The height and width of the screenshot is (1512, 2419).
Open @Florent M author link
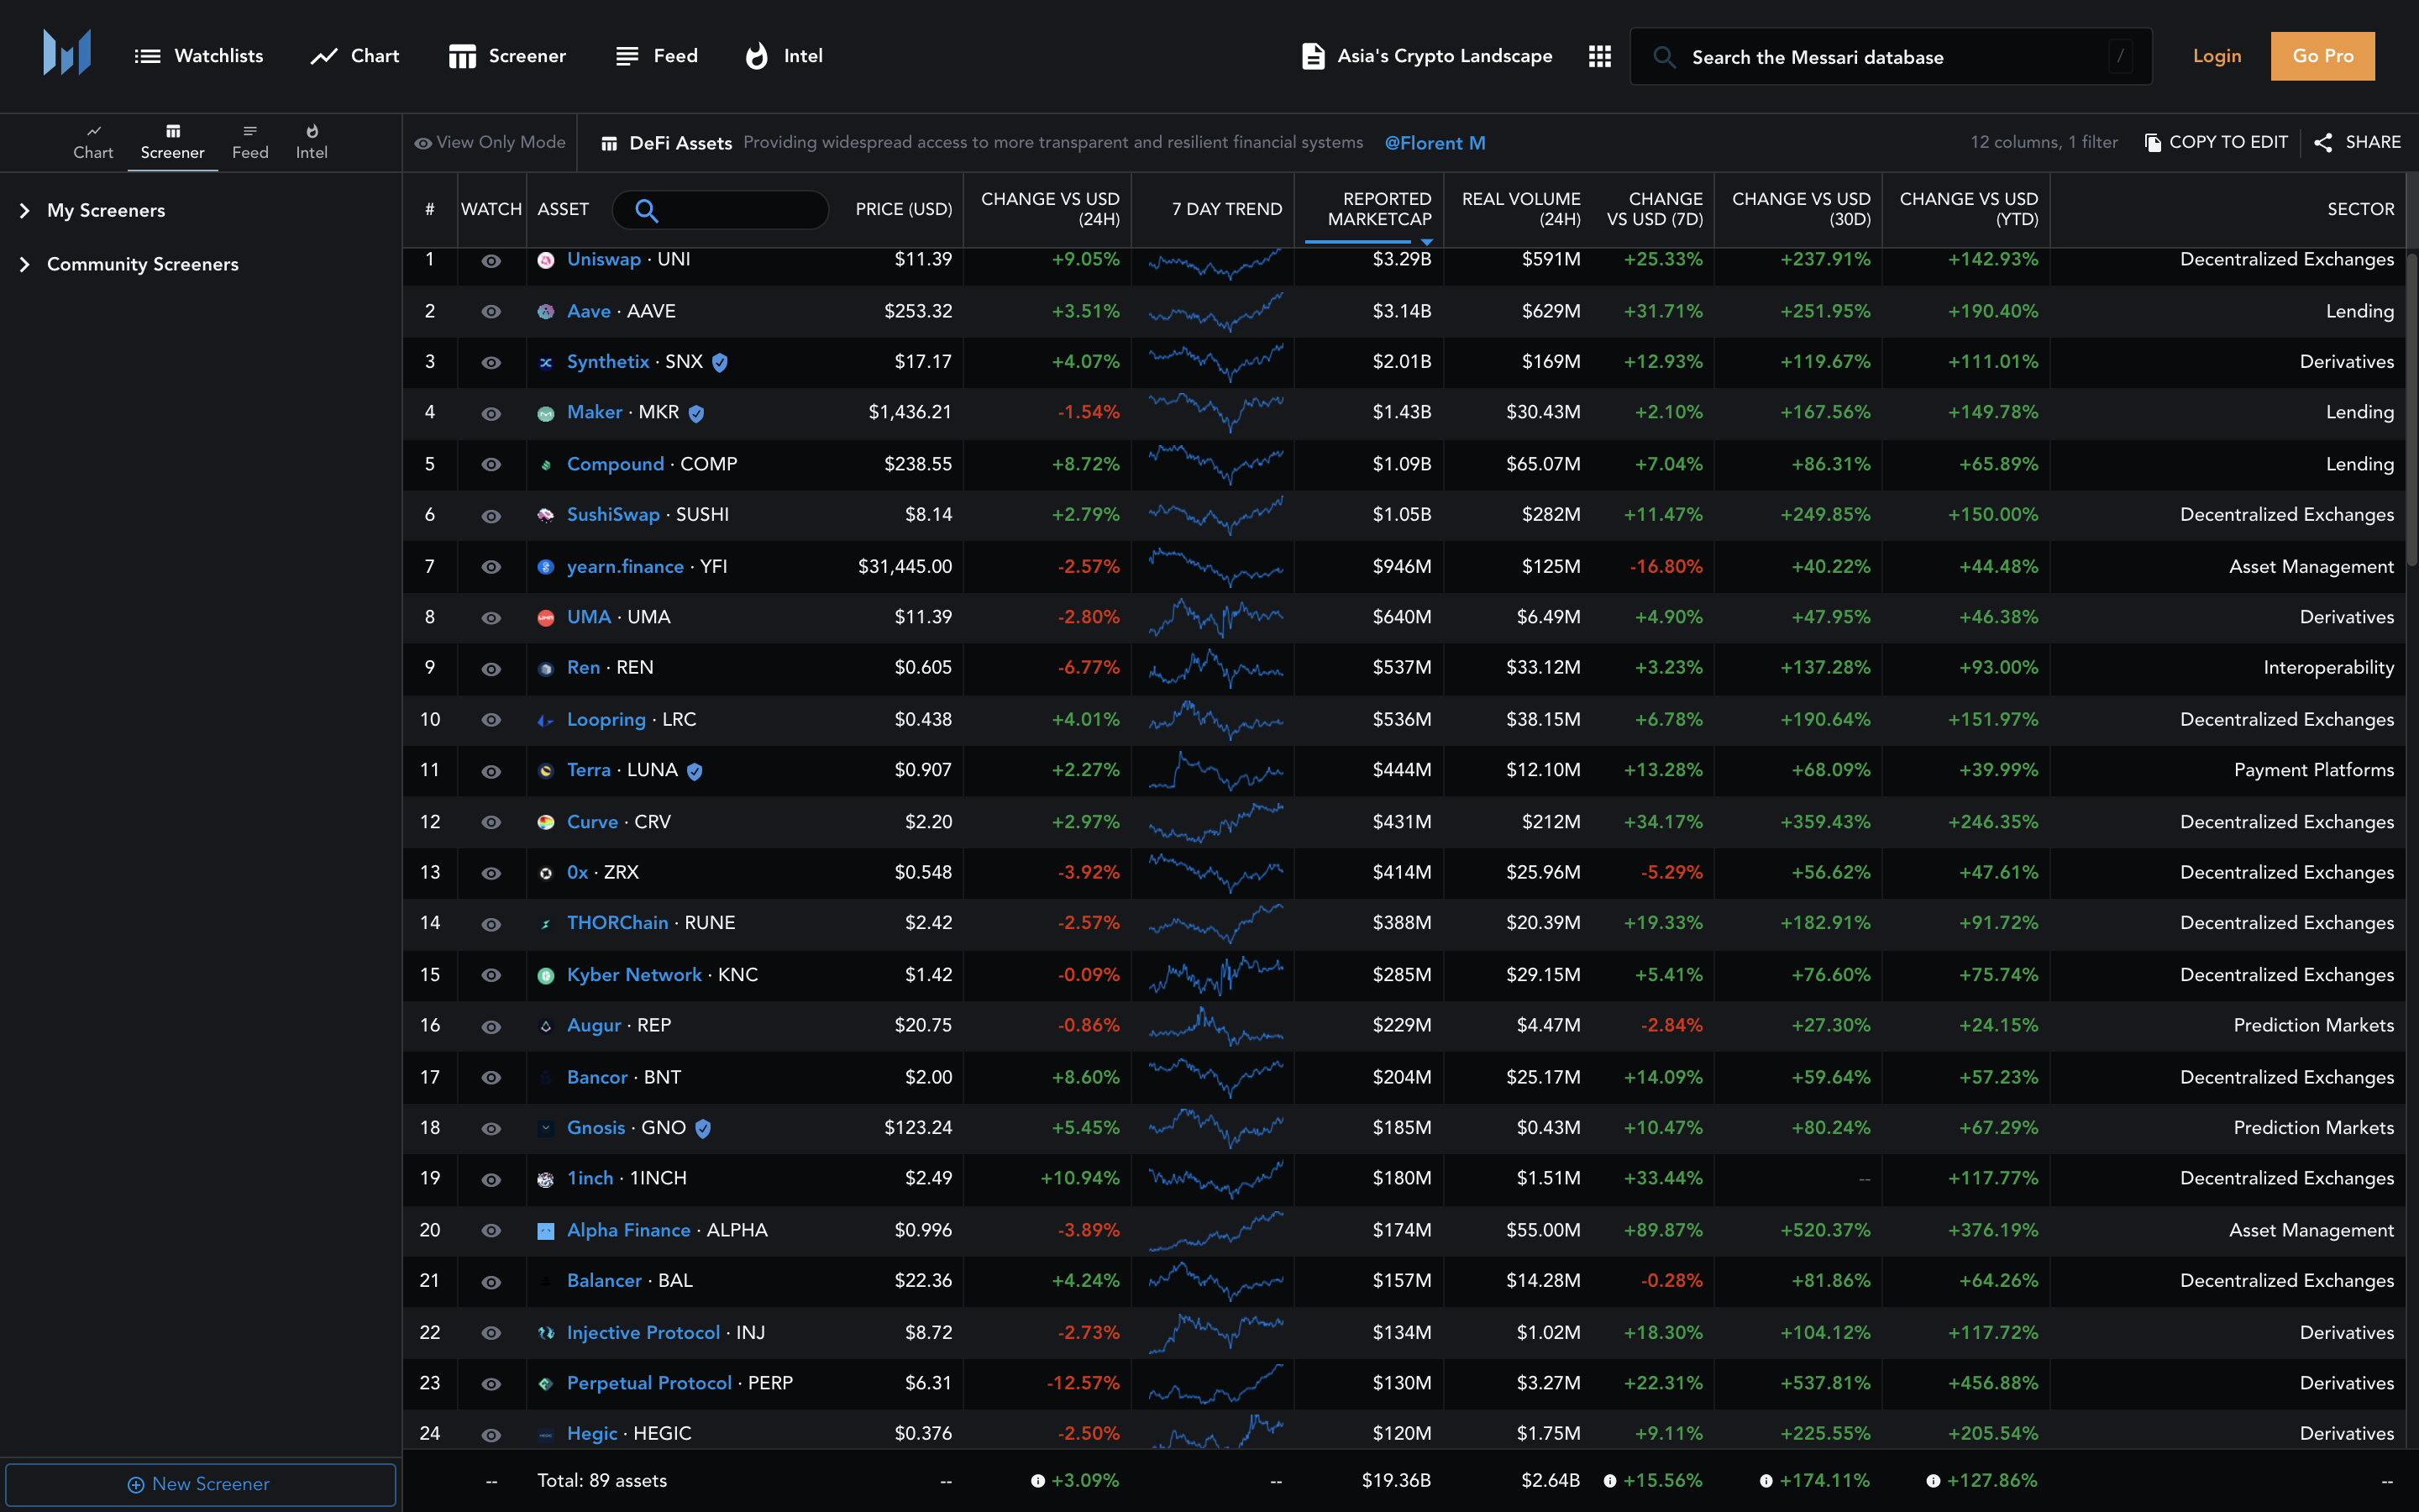1435,143
